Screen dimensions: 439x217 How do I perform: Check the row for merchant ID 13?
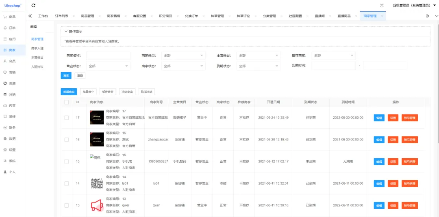[66, 205]
